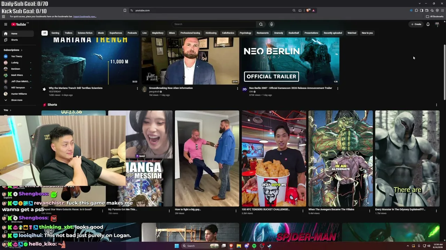Play the Neo Berlin 2087 trailer thumbnail
Screen dimensions: 446x250
[x=291, y=61]
